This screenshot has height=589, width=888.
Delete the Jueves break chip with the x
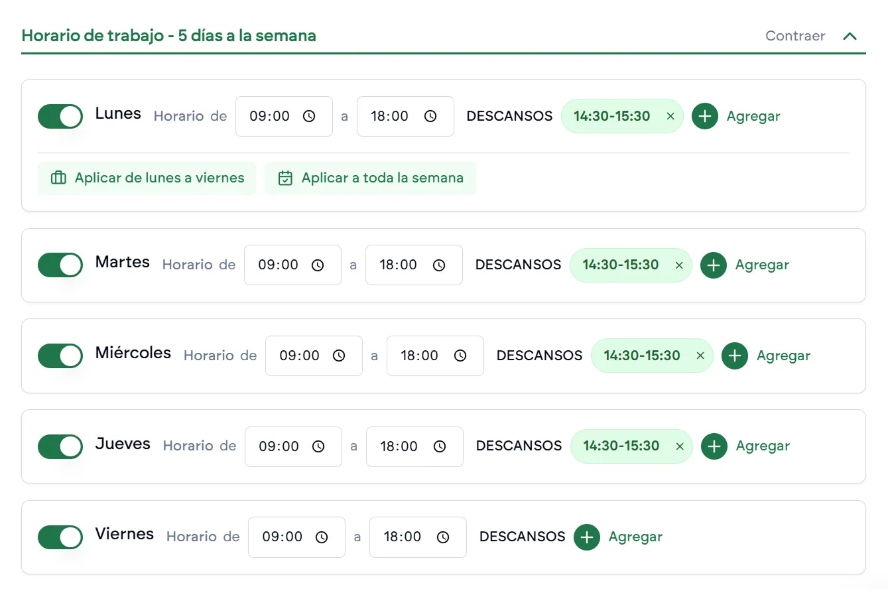(679, 446)
